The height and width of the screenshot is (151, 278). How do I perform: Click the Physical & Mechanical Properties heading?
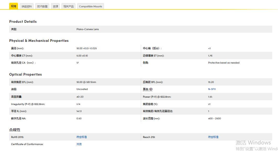pyautogui.click(x=39, y=41)
